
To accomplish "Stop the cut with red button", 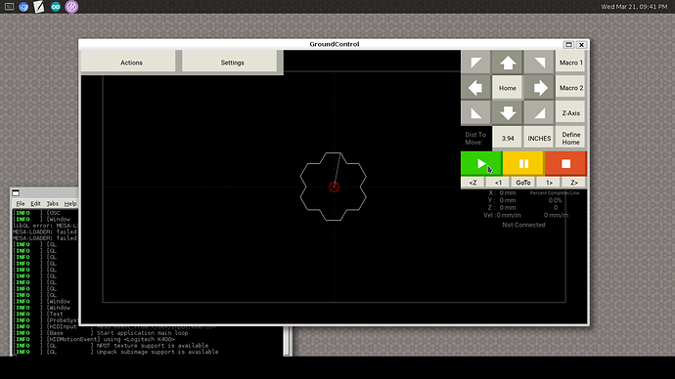I will (565, 164).
